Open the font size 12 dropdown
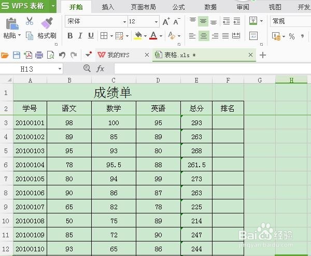 (x=156, y=22)
